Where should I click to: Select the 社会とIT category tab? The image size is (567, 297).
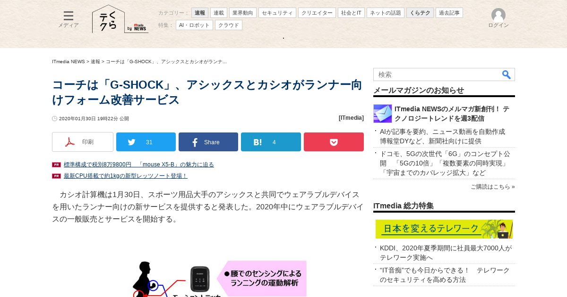click(x=351, y=13)
